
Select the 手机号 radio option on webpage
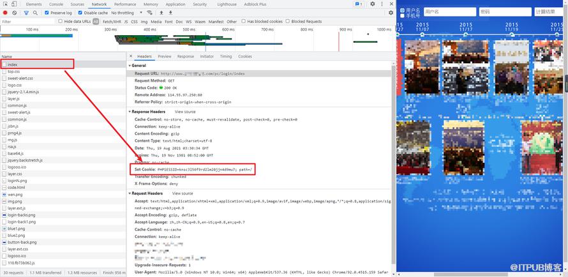pyautogui.click(x=403, y=15)
